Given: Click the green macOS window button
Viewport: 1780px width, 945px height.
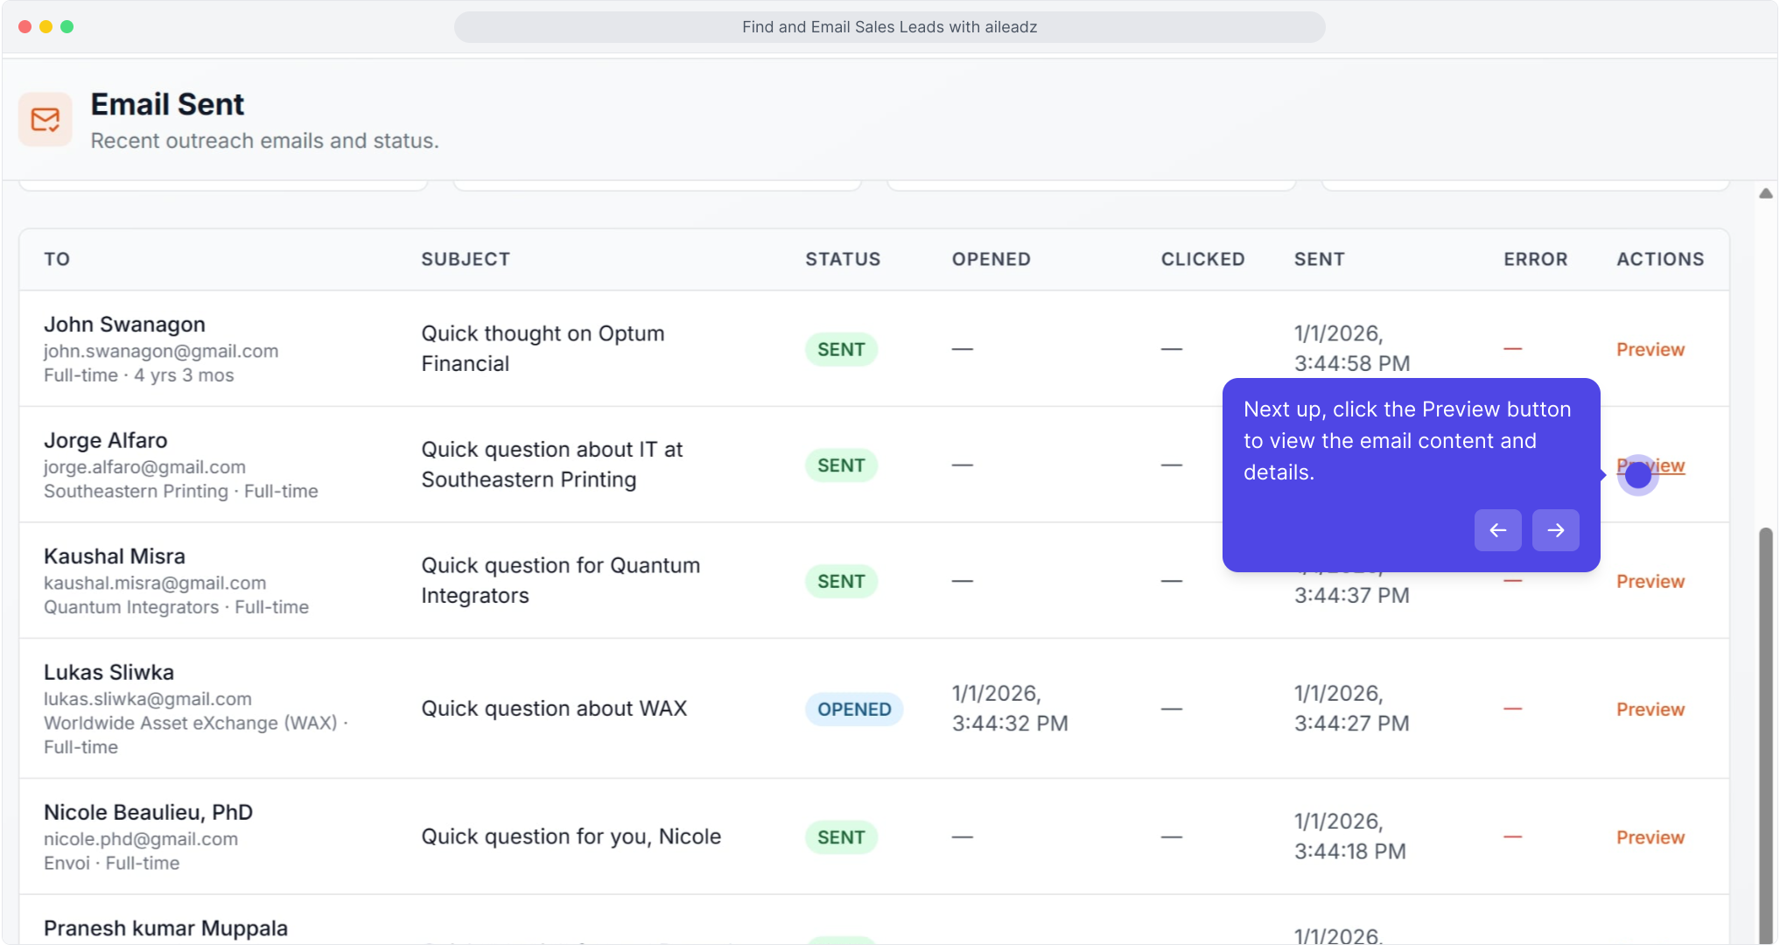Looking at the screenshot, I should (67, 27).
